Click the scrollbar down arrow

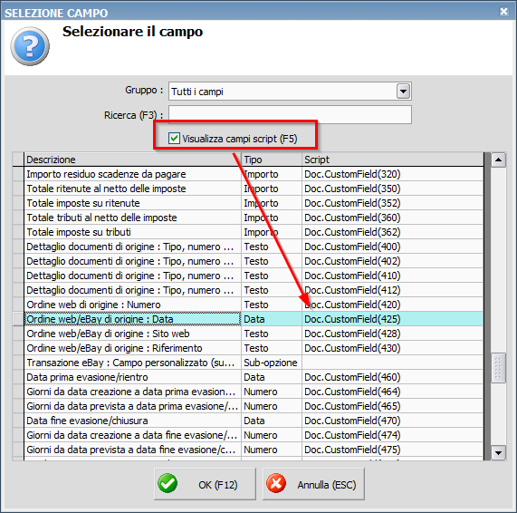(x=498, y=452)
